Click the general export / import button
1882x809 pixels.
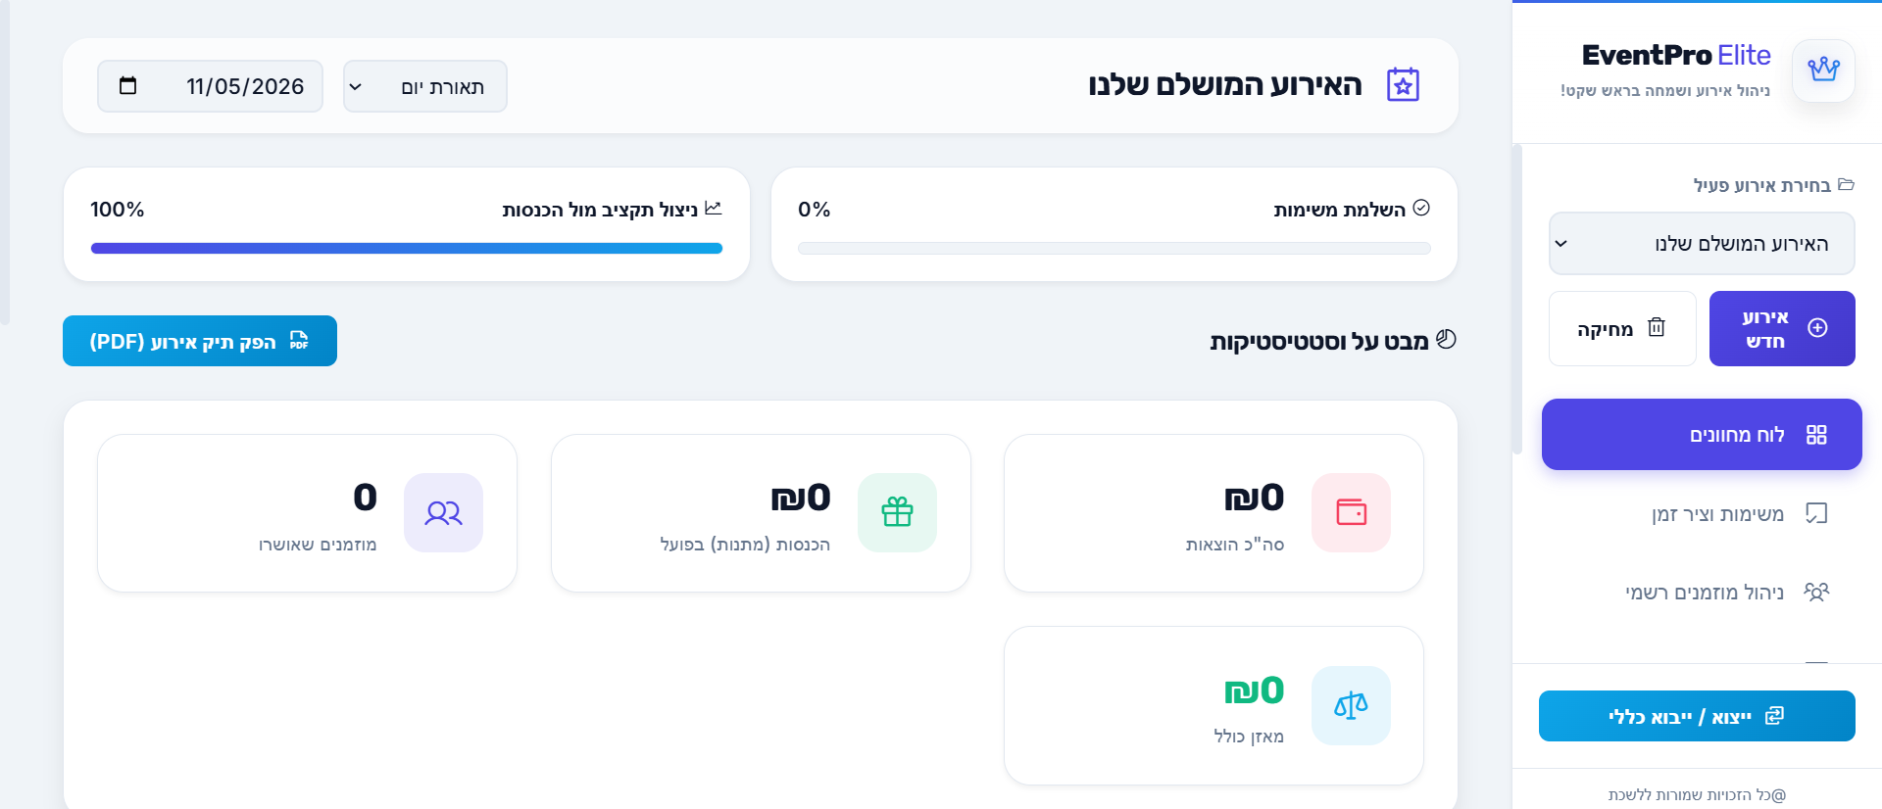1697,716
